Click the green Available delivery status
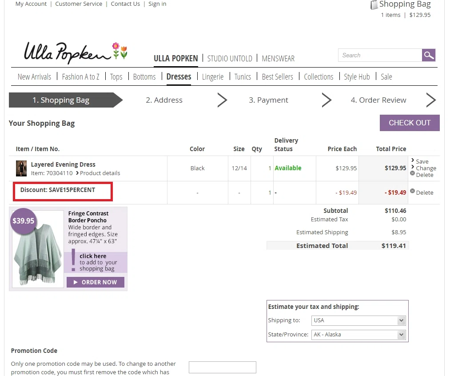Viewport: 454px width, 376px height. click(288, 168)
